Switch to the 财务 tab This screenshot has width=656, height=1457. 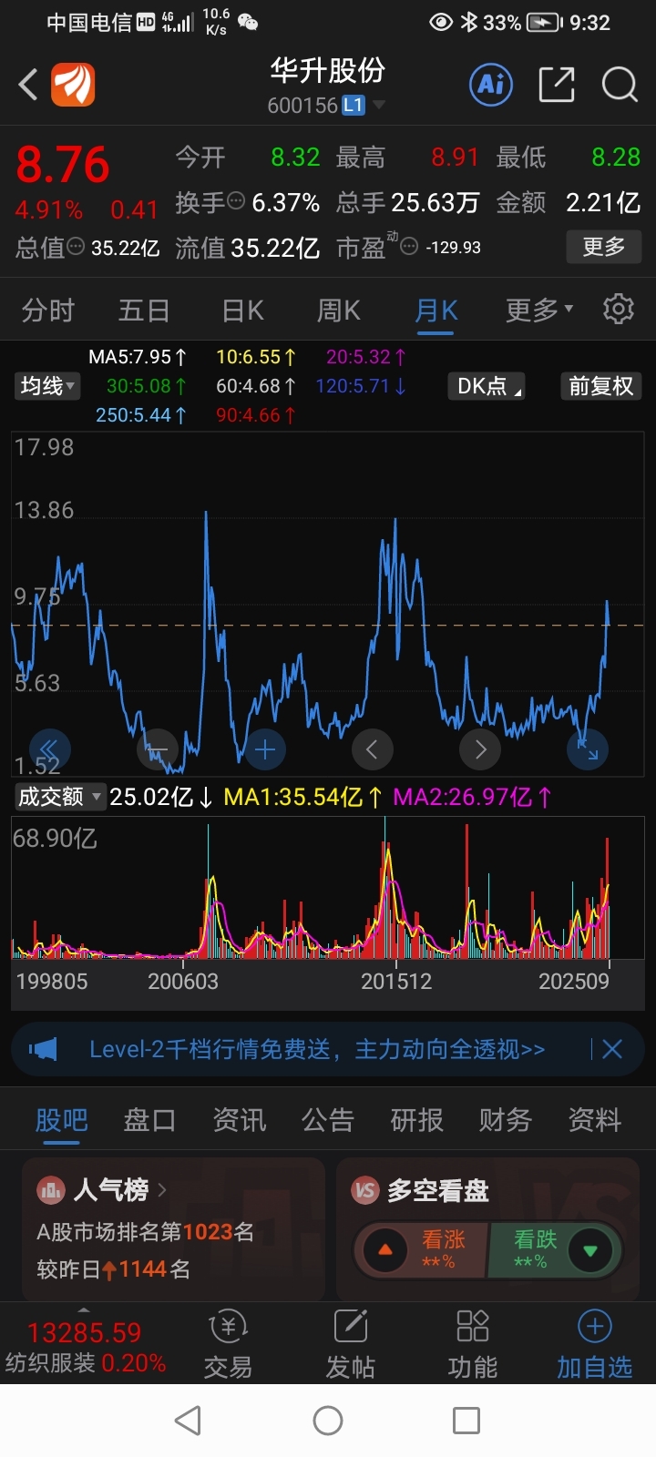pyautogui.click(x=506, y=1120)
